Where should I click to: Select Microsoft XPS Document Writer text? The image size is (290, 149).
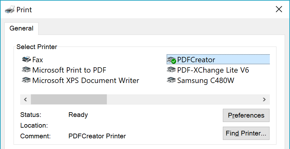point(85,80)
